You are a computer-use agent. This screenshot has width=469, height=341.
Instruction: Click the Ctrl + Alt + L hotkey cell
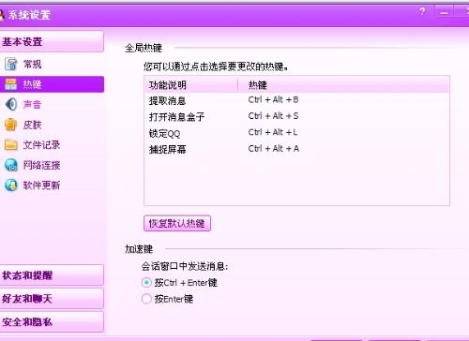[273, 132]
